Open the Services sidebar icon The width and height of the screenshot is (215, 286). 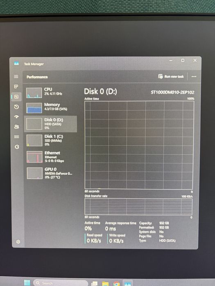tap(17, 147)
